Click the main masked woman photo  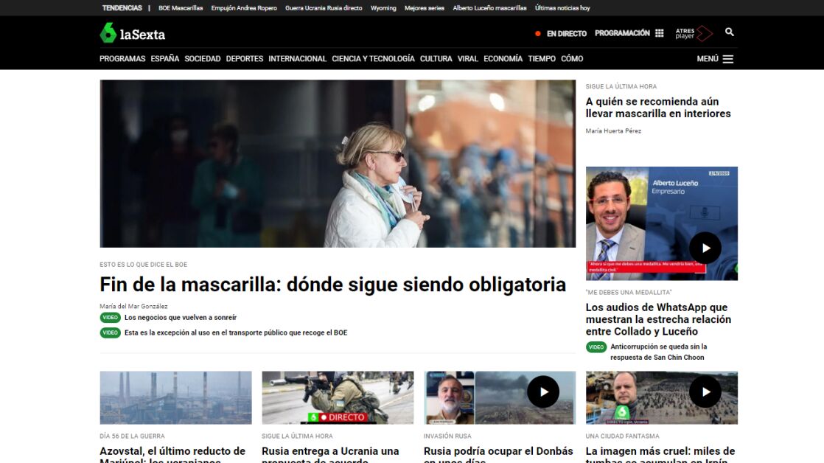click(338, 164)
